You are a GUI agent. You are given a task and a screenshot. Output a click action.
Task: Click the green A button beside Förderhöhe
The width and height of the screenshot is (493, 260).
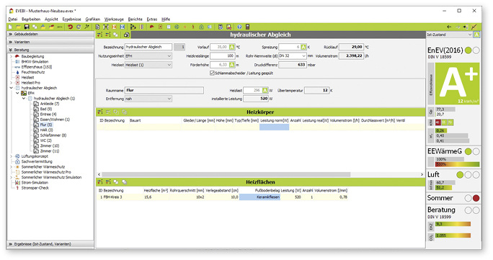[231, 65]
